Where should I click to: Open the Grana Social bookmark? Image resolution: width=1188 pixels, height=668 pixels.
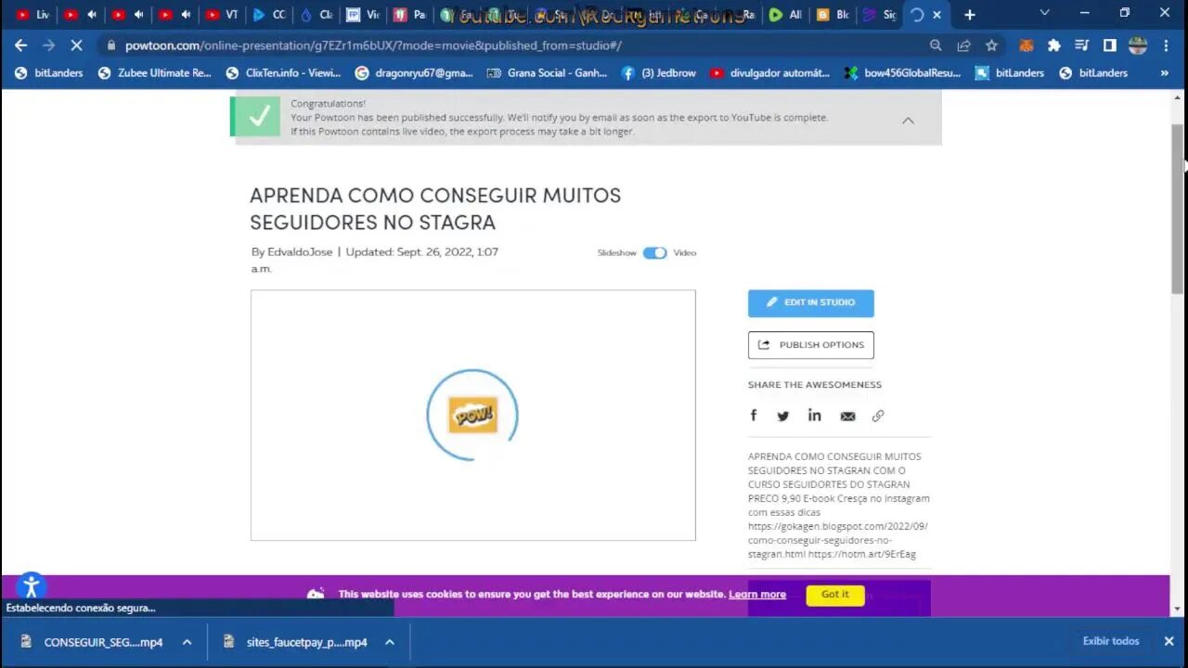[x=548, y=72]
